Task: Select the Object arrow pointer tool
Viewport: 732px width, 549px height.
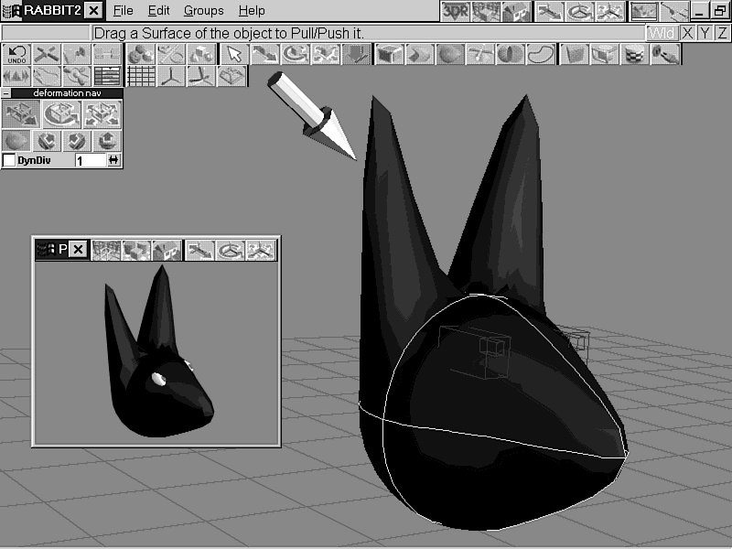Action: [x=234, y=54]
